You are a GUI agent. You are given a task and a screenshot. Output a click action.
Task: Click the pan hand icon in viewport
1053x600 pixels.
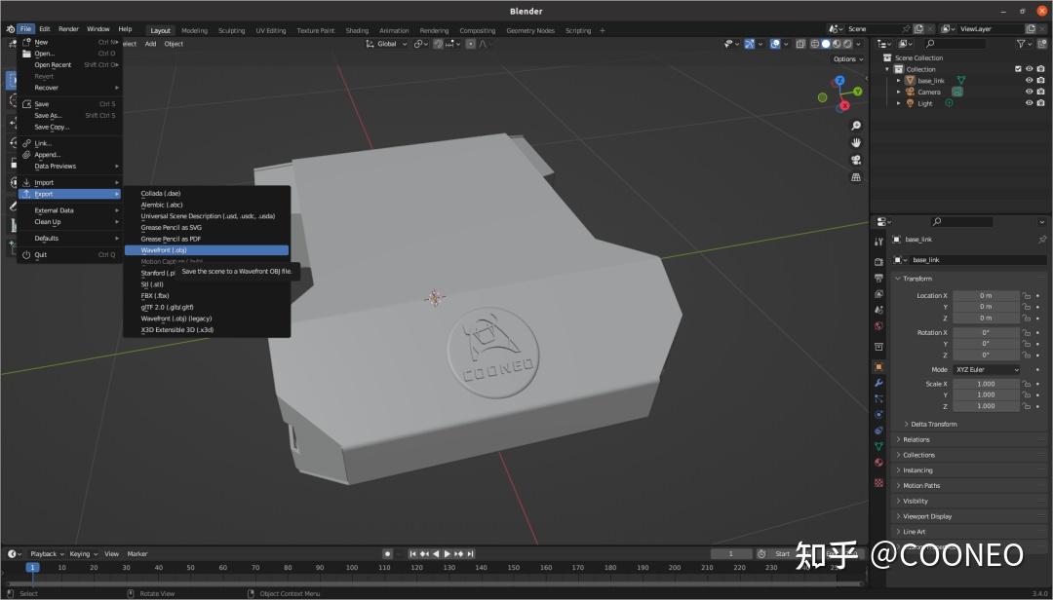coord(856,142)
